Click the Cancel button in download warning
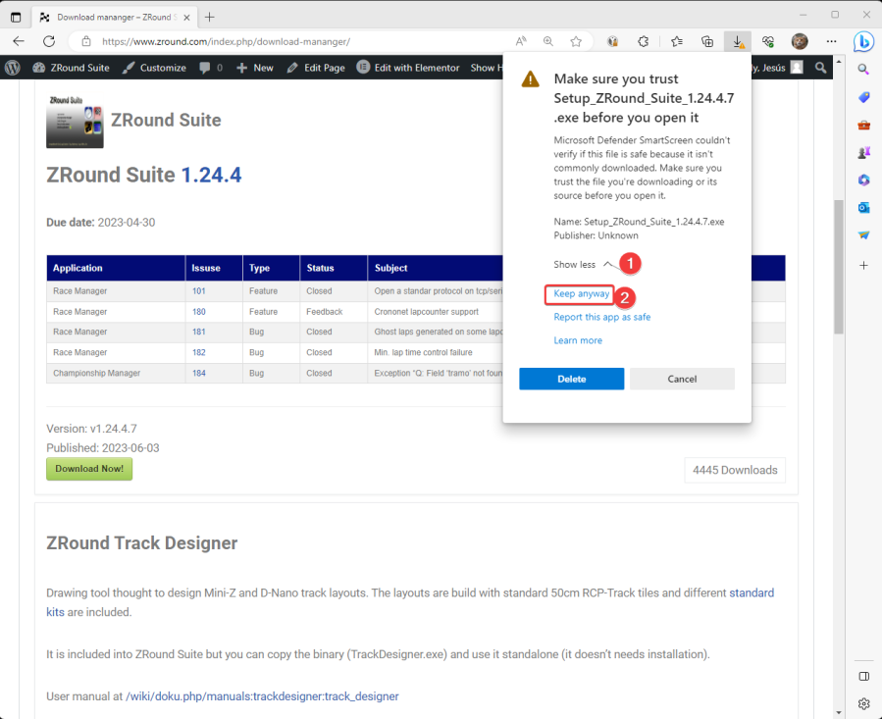Screen dimensions: 882x719 [x=682, y=379]
